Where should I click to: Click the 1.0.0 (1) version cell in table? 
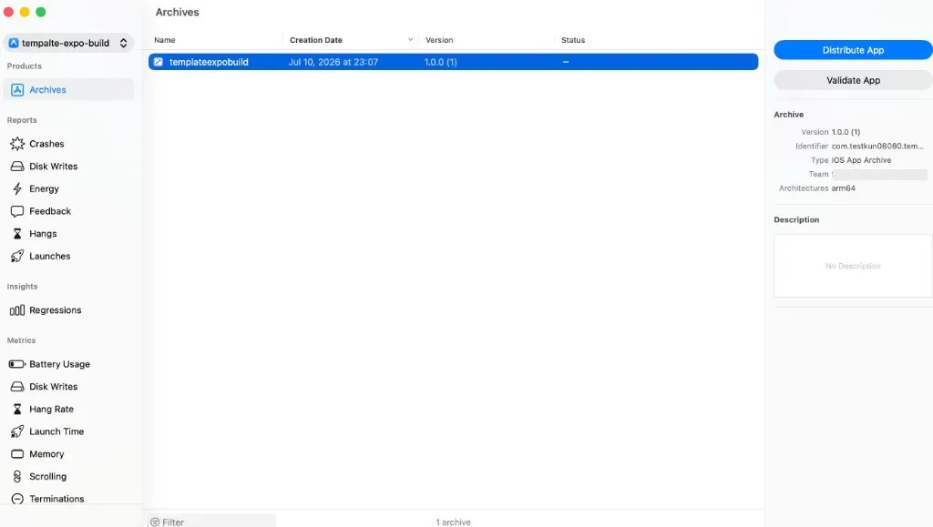tap(440, 62)
